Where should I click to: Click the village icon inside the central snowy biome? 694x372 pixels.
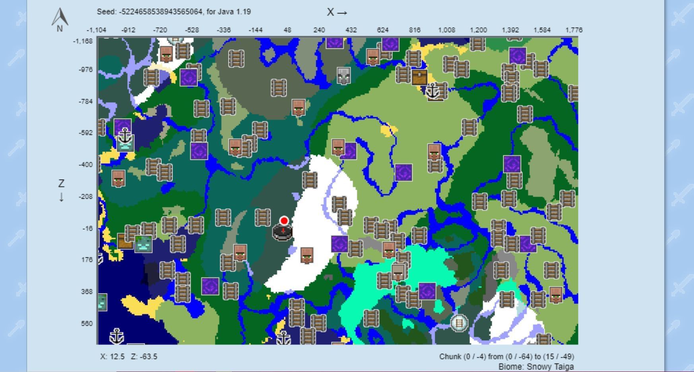(306, 255)
